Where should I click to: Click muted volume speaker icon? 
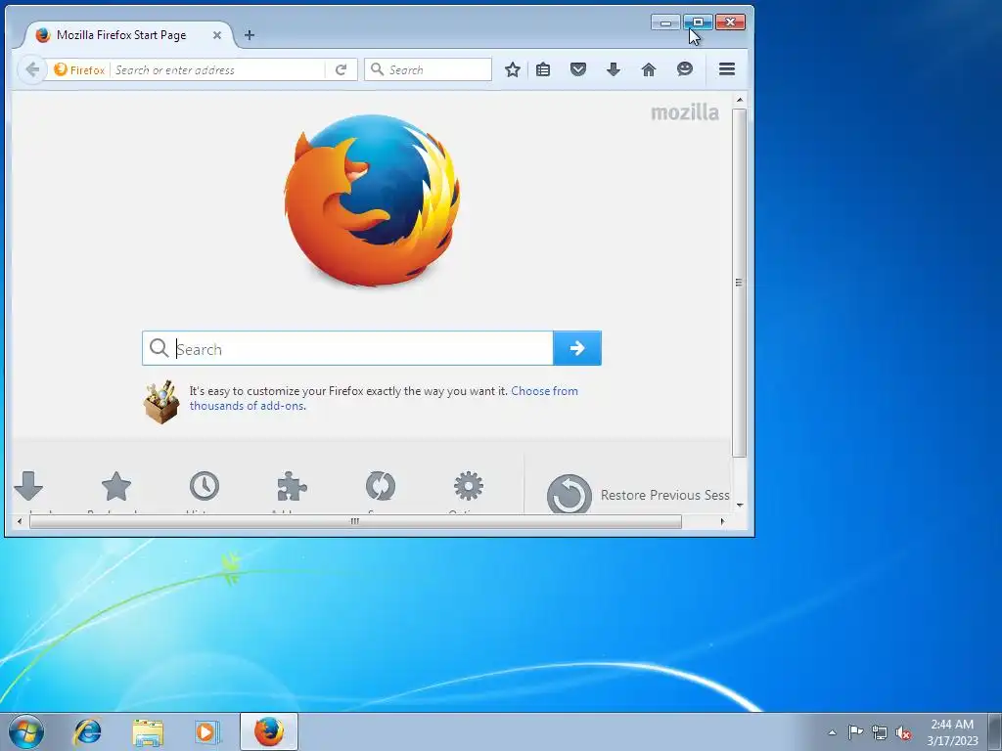pos(903,732)
